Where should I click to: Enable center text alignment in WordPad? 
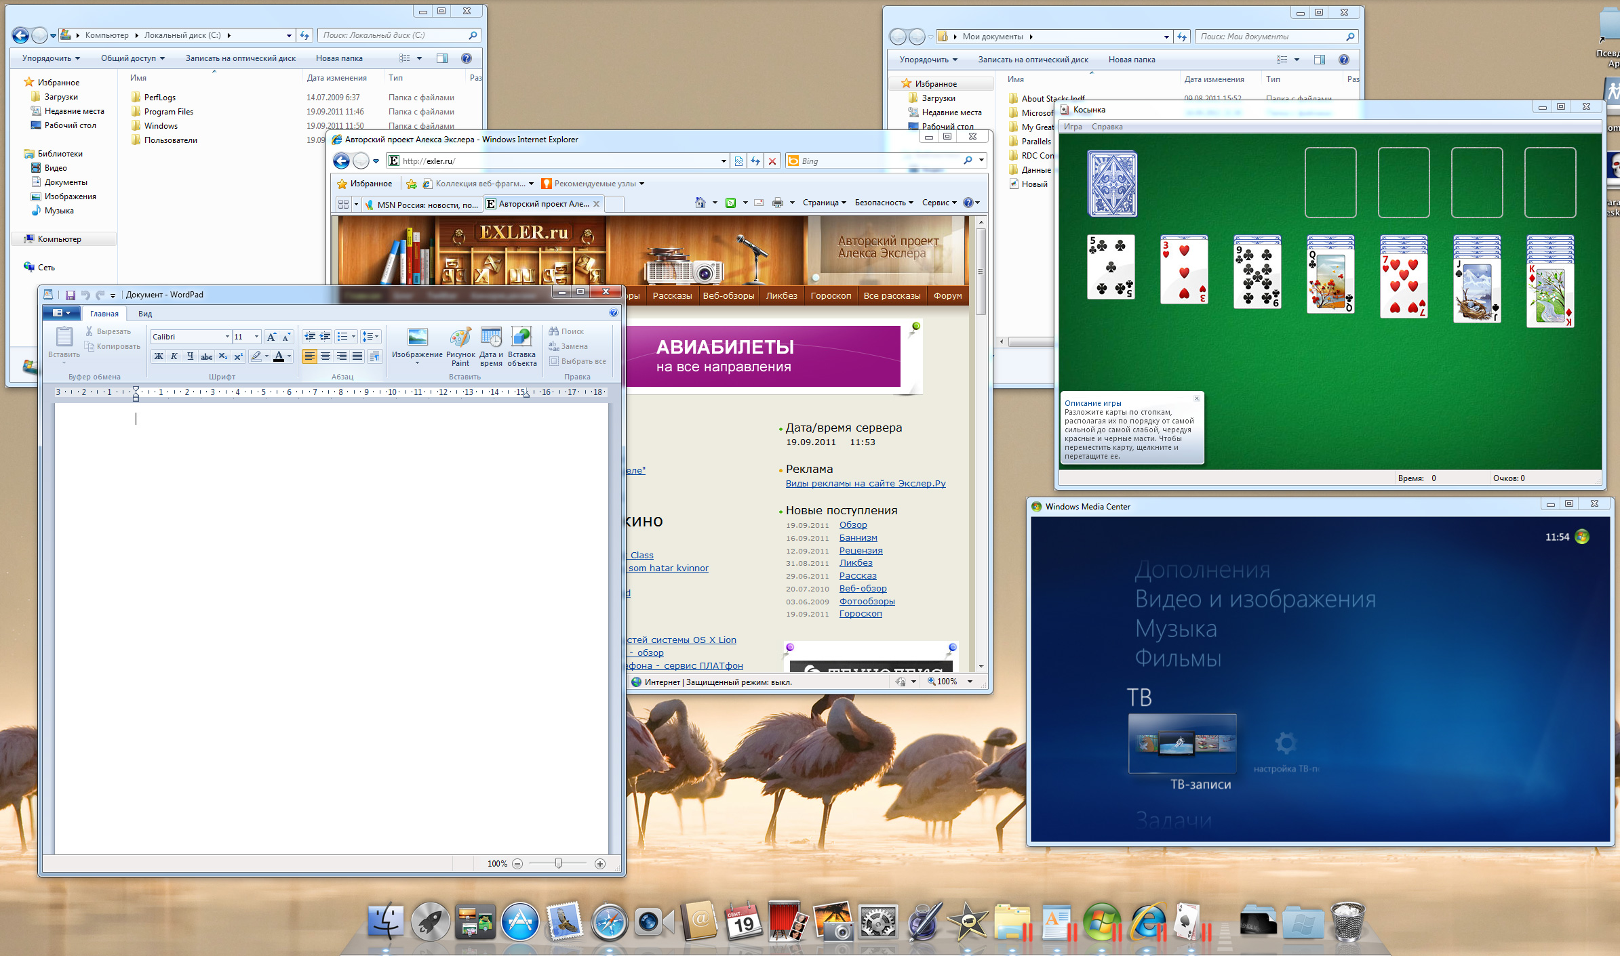click(x=325, y=356)
